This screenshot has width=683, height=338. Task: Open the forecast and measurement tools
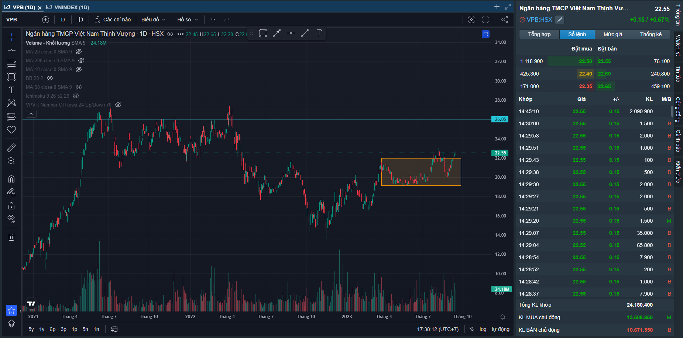[x=11, y=116]
